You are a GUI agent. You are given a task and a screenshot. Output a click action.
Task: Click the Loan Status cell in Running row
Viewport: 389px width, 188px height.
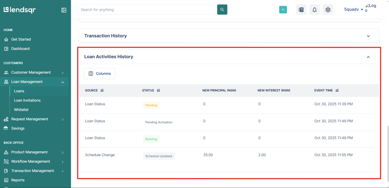click(95, 138)
